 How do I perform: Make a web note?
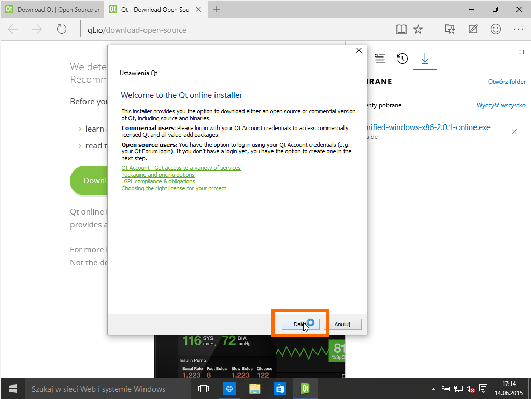click(x=473, y=29)
